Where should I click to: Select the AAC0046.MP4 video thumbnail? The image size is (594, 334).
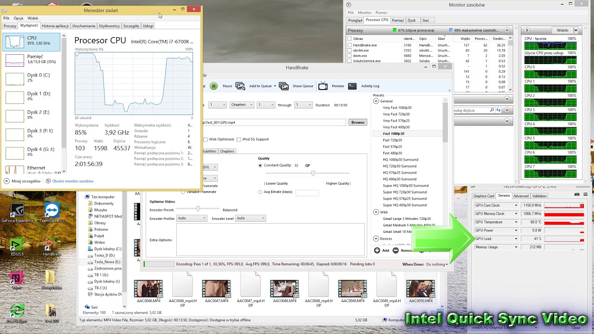point(148,289)
